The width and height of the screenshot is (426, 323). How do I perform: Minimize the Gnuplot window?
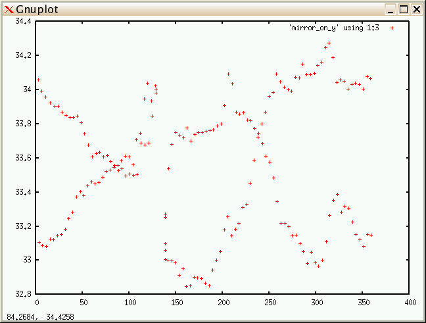point(391,9)
